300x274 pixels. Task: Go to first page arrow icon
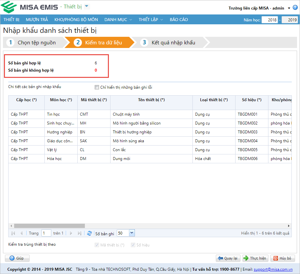pos(13,233)
